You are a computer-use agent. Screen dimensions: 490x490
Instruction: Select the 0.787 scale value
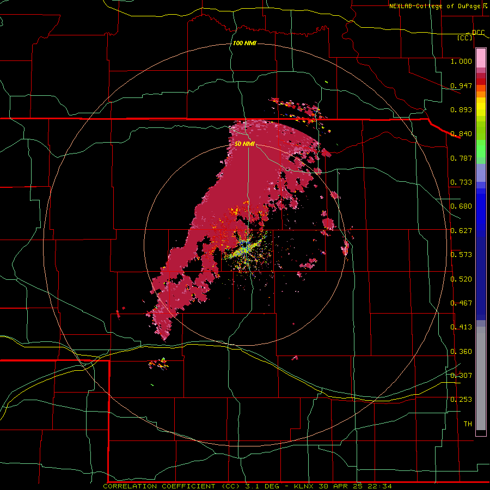click(461, 158)
